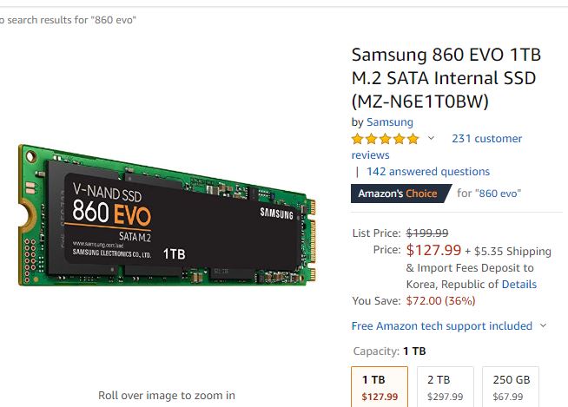This screenshot has width=568, height=407.
Task: Click the $72.00 (36%) savings amount
Action: (441, 301)
